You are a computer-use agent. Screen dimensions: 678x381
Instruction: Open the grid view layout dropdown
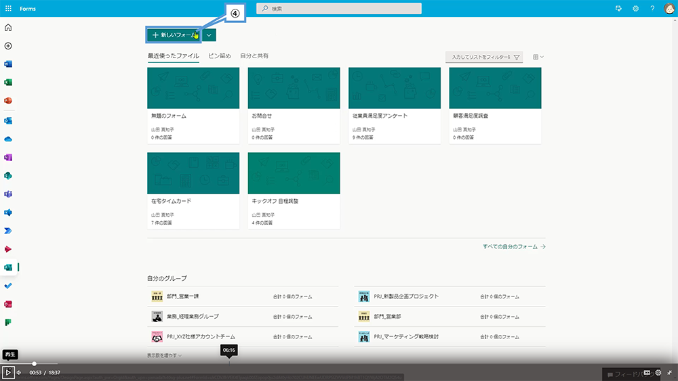[538, 58]
